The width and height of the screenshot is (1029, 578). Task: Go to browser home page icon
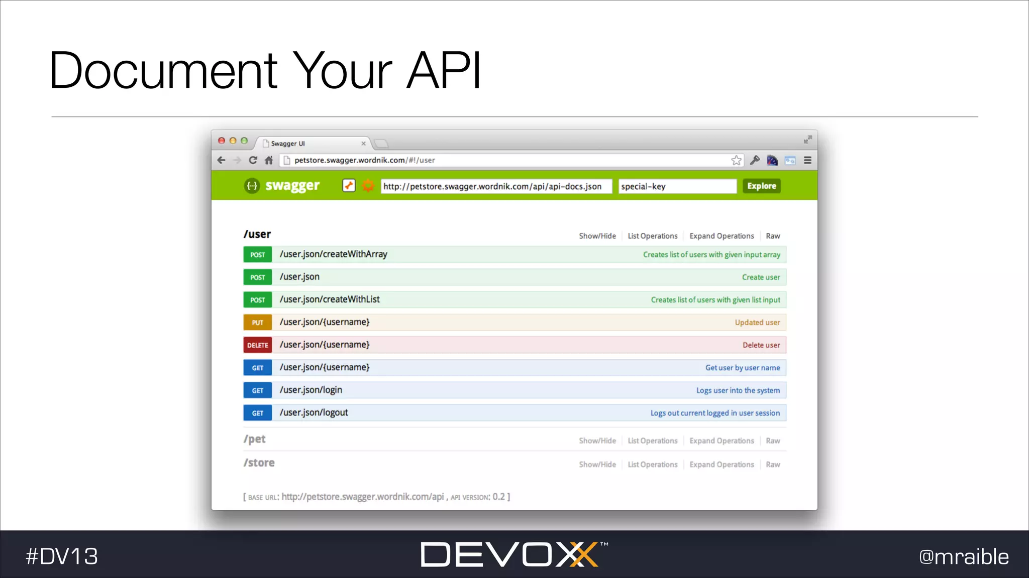pos(269,160)
